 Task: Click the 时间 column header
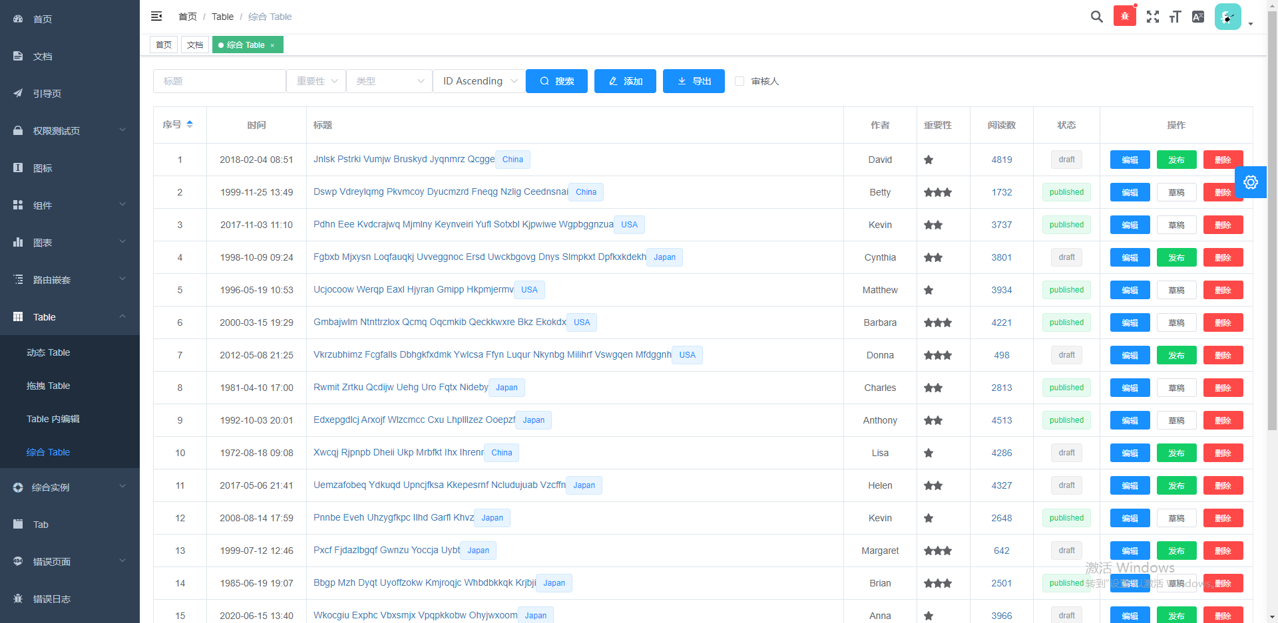(256, 125)
